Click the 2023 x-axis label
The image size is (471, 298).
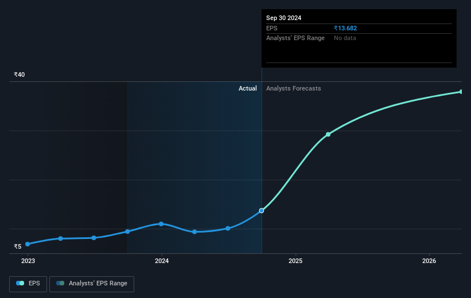[28, 261]
